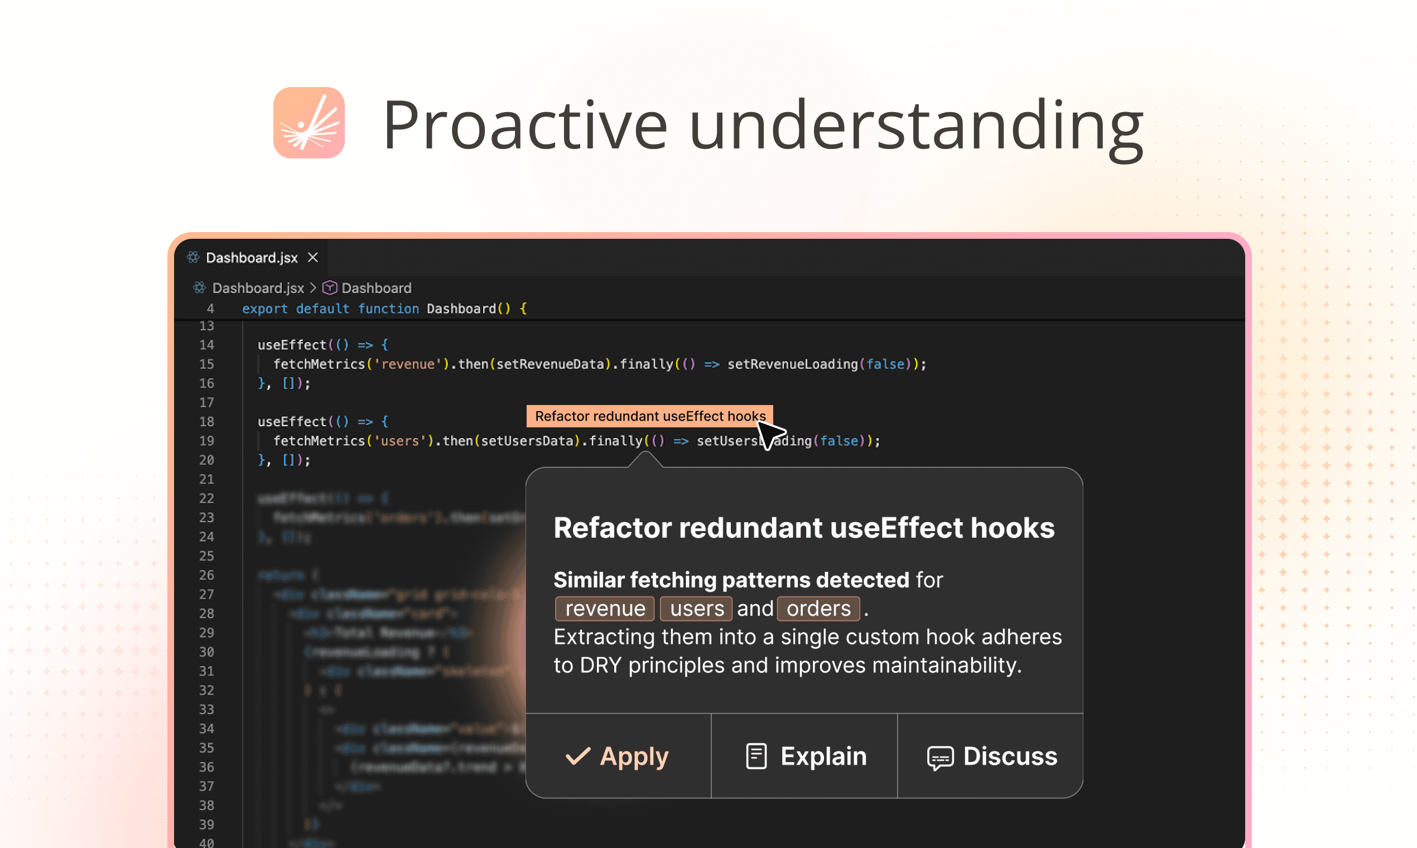Click the revenue tag chip

[605, 609]
